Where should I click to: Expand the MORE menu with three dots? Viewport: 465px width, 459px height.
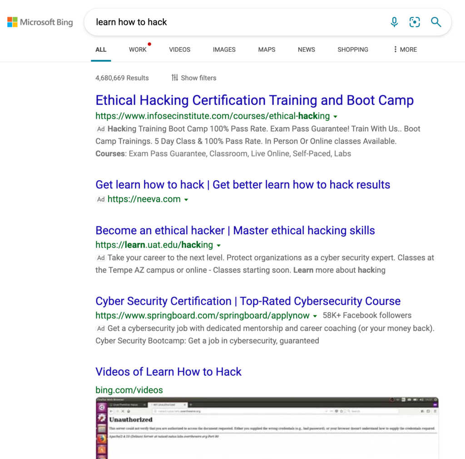click(405, 50)
